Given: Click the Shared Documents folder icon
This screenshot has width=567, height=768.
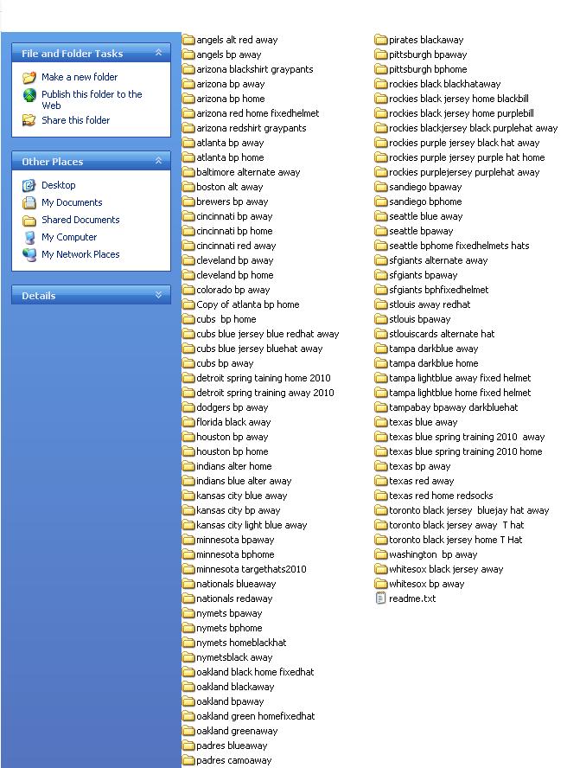Looking at the screenshot, I should (29, 221).
